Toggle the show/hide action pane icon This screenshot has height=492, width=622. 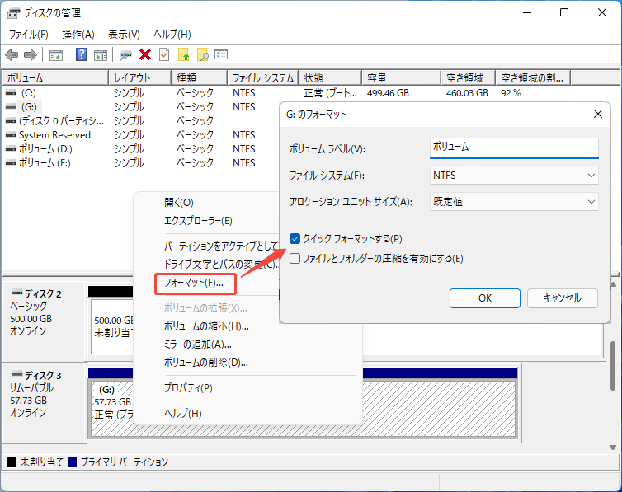(101, 55)
